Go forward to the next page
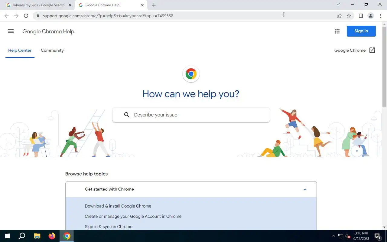Image resolution: width=387 pixels, height=242 pixels. [16, 16]
